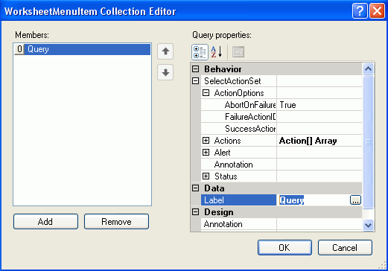The width and height of the screenshot is (388, 271).
Task: Select the AbortOnFailure property row
Action: (x=282, y=105)
